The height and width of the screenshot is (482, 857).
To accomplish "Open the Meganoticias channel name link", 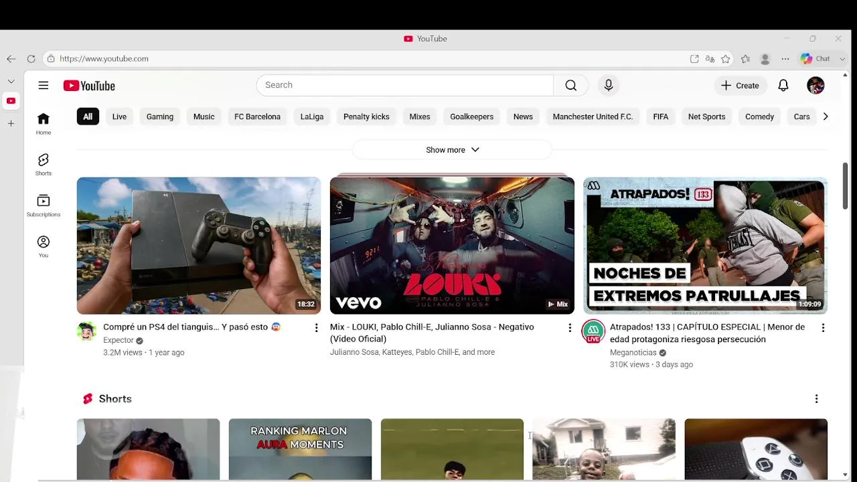I will coord(633,353).
